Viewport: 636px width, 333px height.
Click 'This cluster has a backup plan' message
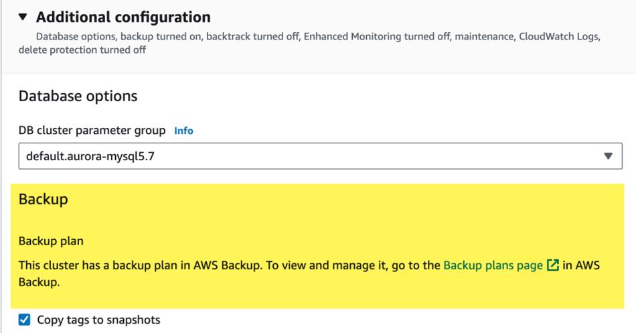click(140, 265)
